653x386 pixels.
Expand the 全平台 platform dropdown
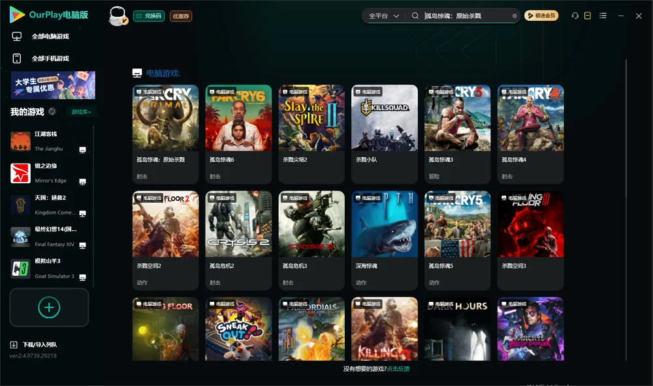pyautogui.click(x=383, y=16)
